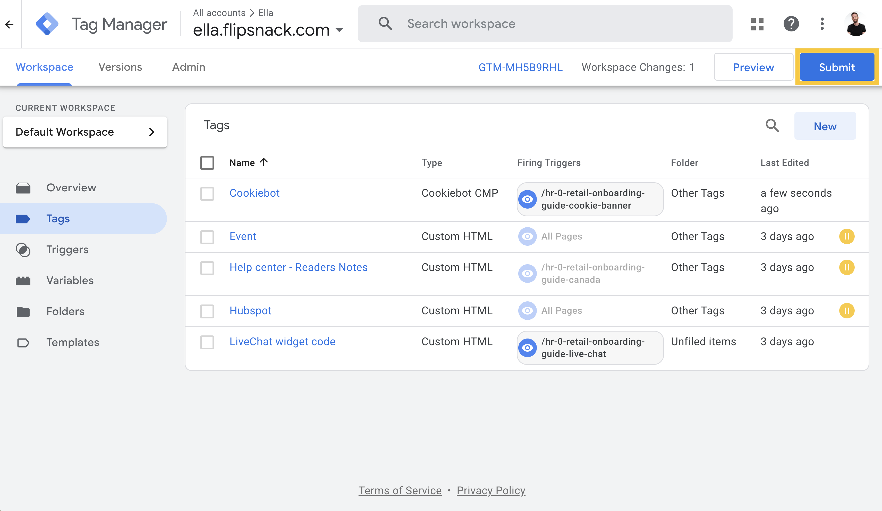Image resolution: width=882 pixels, height=511 pixels.
Task: Click the magnifier icon in workspace search
Action: coord(385,24)
